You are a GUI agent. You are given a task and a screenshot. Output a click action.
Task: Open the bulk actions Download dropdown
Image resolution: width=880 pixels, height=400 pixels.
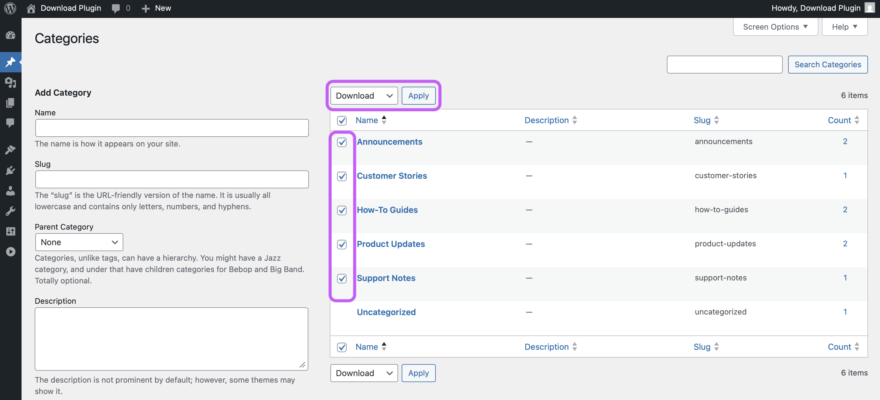coord(363,96)
